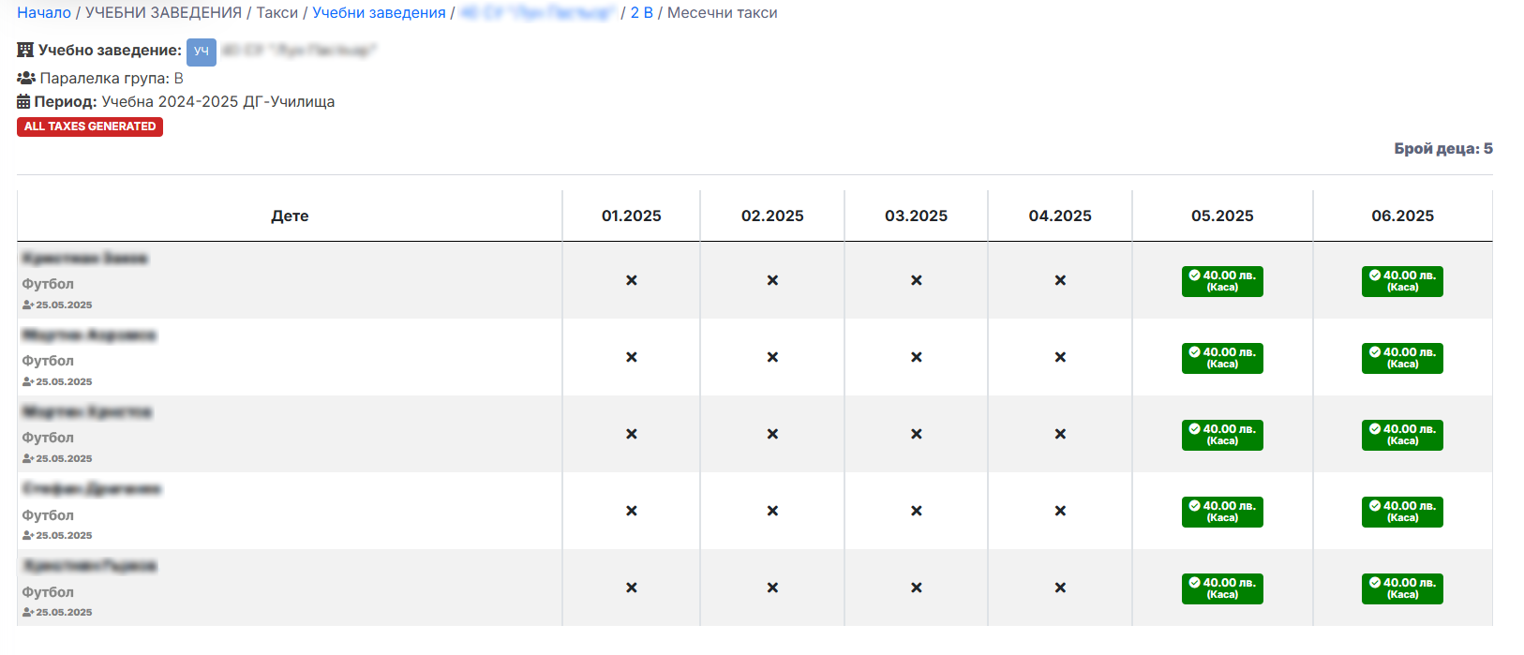Screen dimensions: 1524x655
Task: Open the Начало breadcrumb link
Action: tap(44, 13)
